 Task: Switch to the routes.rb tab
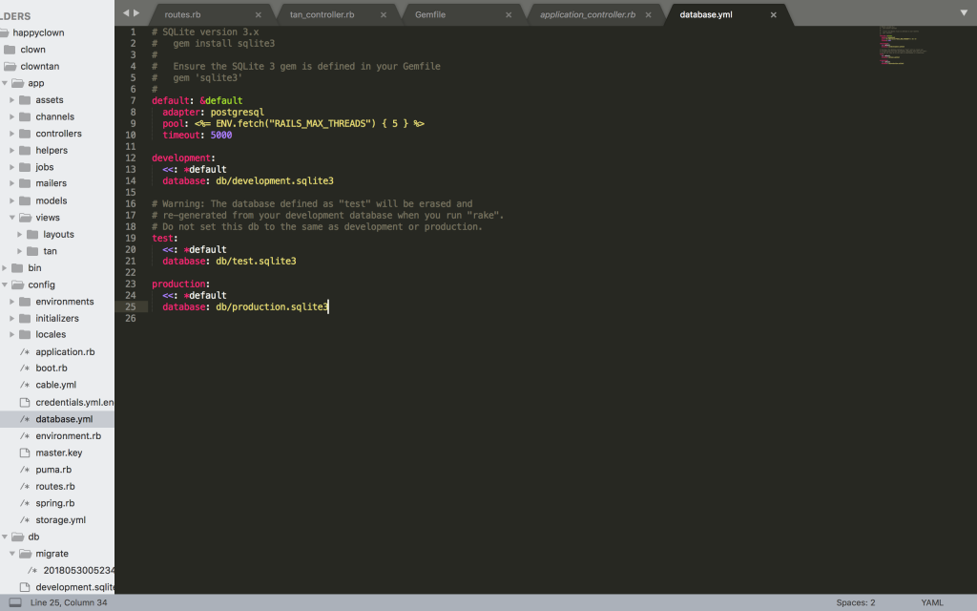tap(182, 14)
